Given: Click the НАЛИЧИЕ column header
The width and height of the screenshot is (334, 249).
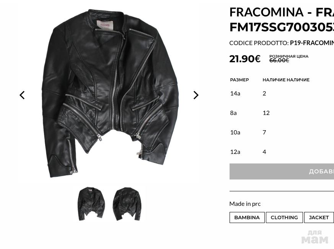Looking at the screenshot, I should [286, 80].
